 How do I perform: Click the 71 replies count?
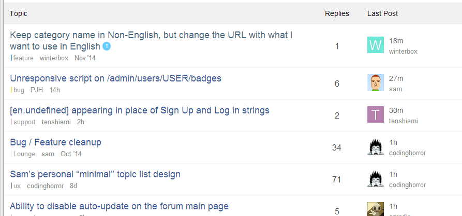click(337, 179)
